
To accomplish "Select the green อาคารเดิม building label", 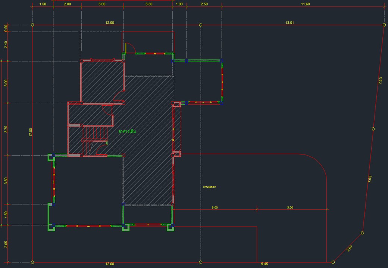I will coord(127,132).
